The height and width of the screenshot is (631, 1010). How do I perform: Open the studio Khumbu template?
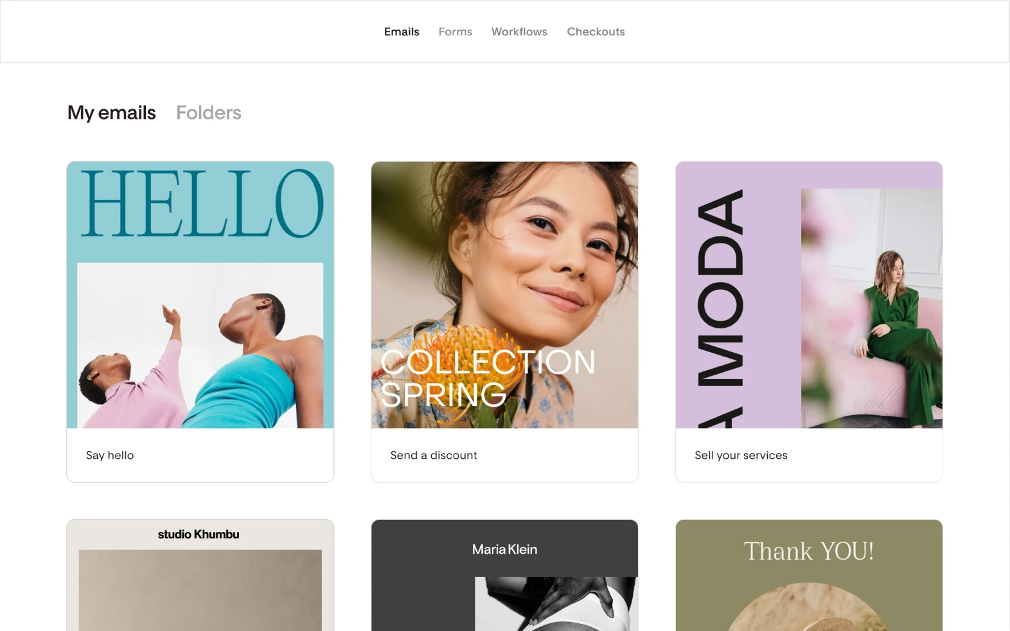coord(200,576)
